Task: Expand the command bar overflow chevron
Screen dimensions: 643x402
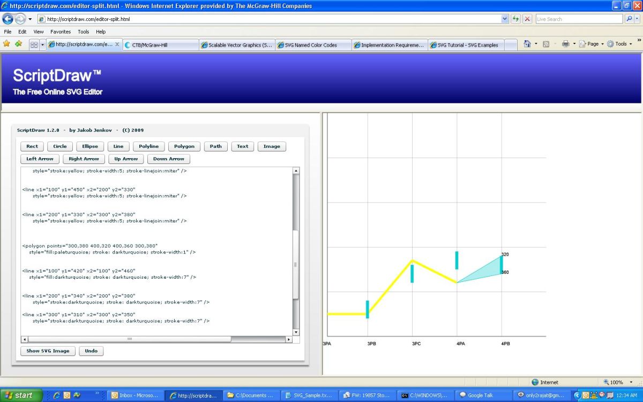Action: click(x=639, y=41)
